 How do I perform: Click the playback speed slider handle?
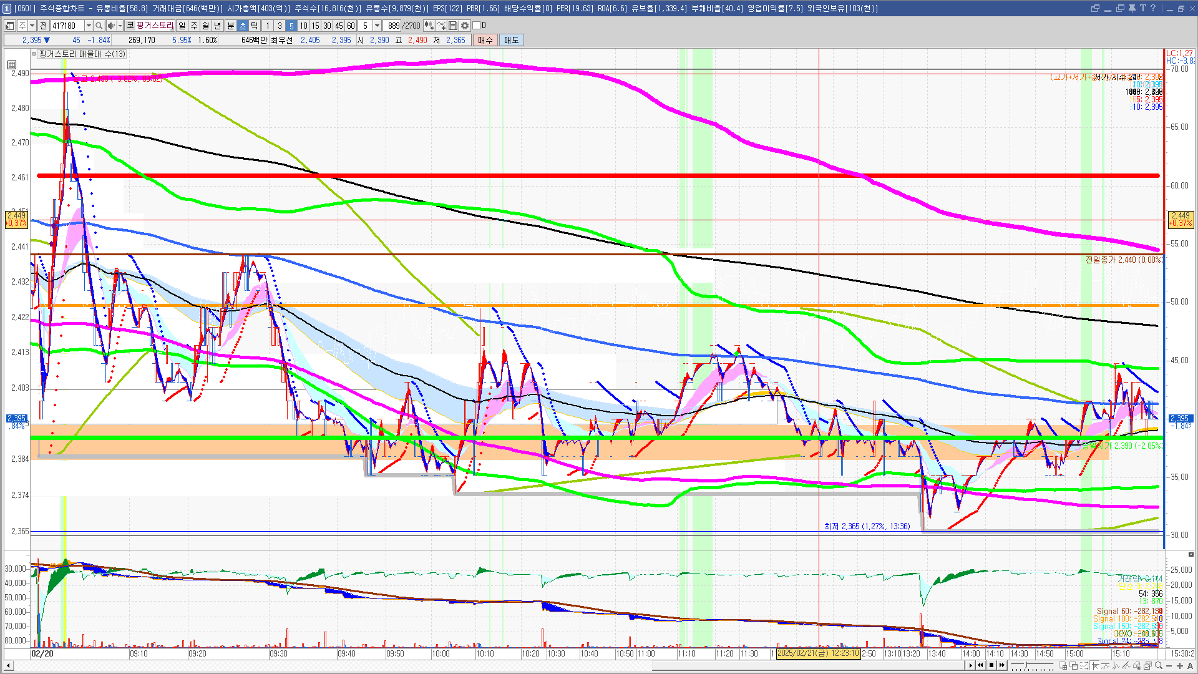pos(1026,665)
